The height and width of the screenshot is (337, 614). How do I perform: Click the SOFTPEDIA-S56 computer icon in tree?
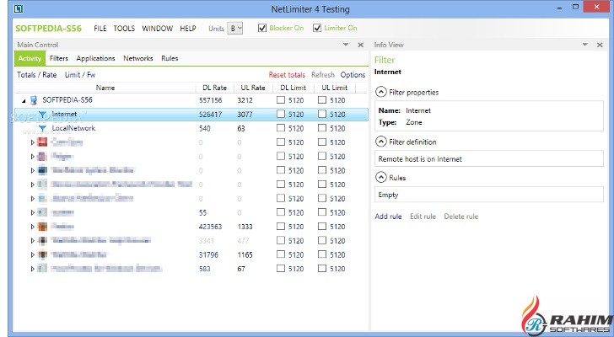coord(34,99)
